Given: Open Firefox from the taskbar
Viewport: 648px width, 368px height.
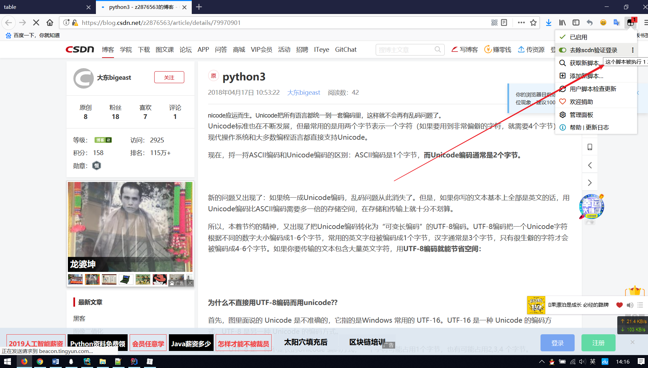Looking at the screenshot, I should click(24, 362).
